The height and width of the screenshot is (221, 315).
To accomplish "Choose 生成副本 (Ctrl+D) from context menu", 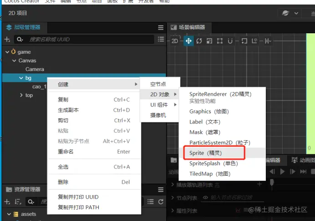I will (x=94, y=110).
